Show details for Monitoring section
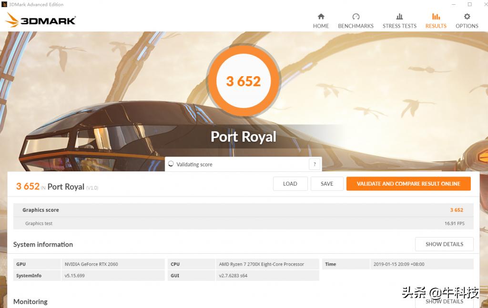The width and height of the screenshot is (488, 308). tap(444, 301)
